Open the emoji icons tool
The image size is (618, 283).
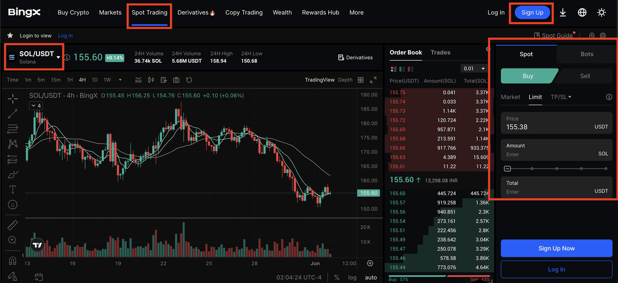click(13, 205)
